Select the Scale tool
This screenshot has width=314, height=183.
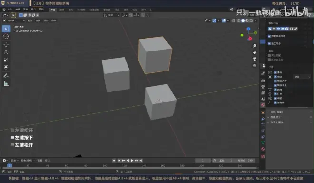6,60
